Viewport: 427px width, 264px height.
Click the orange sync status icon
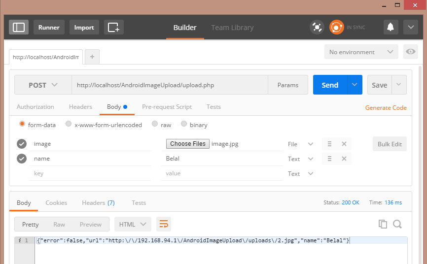coord(337,27)
